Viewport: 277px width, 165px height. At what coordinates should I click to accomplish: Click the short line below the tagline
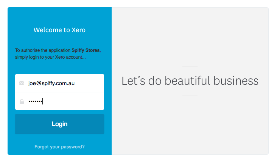190,95
